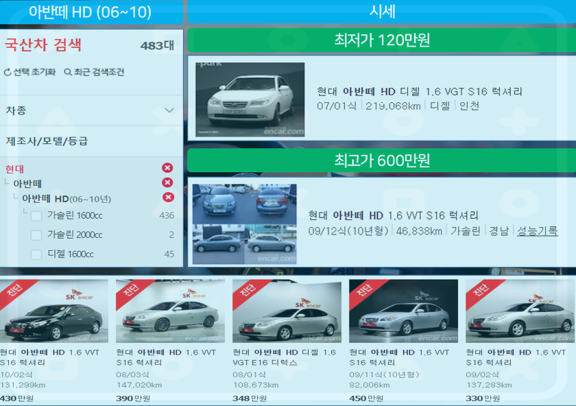The image size is (576, 406).
Task: Open the black car thumbnail priced 430만원
Action: point(54,311)
